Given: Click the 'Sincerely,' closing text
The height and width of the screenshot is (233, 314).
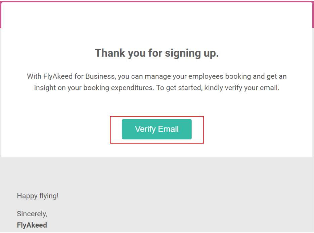Looking at the screenshot, I should click(32, 214).
